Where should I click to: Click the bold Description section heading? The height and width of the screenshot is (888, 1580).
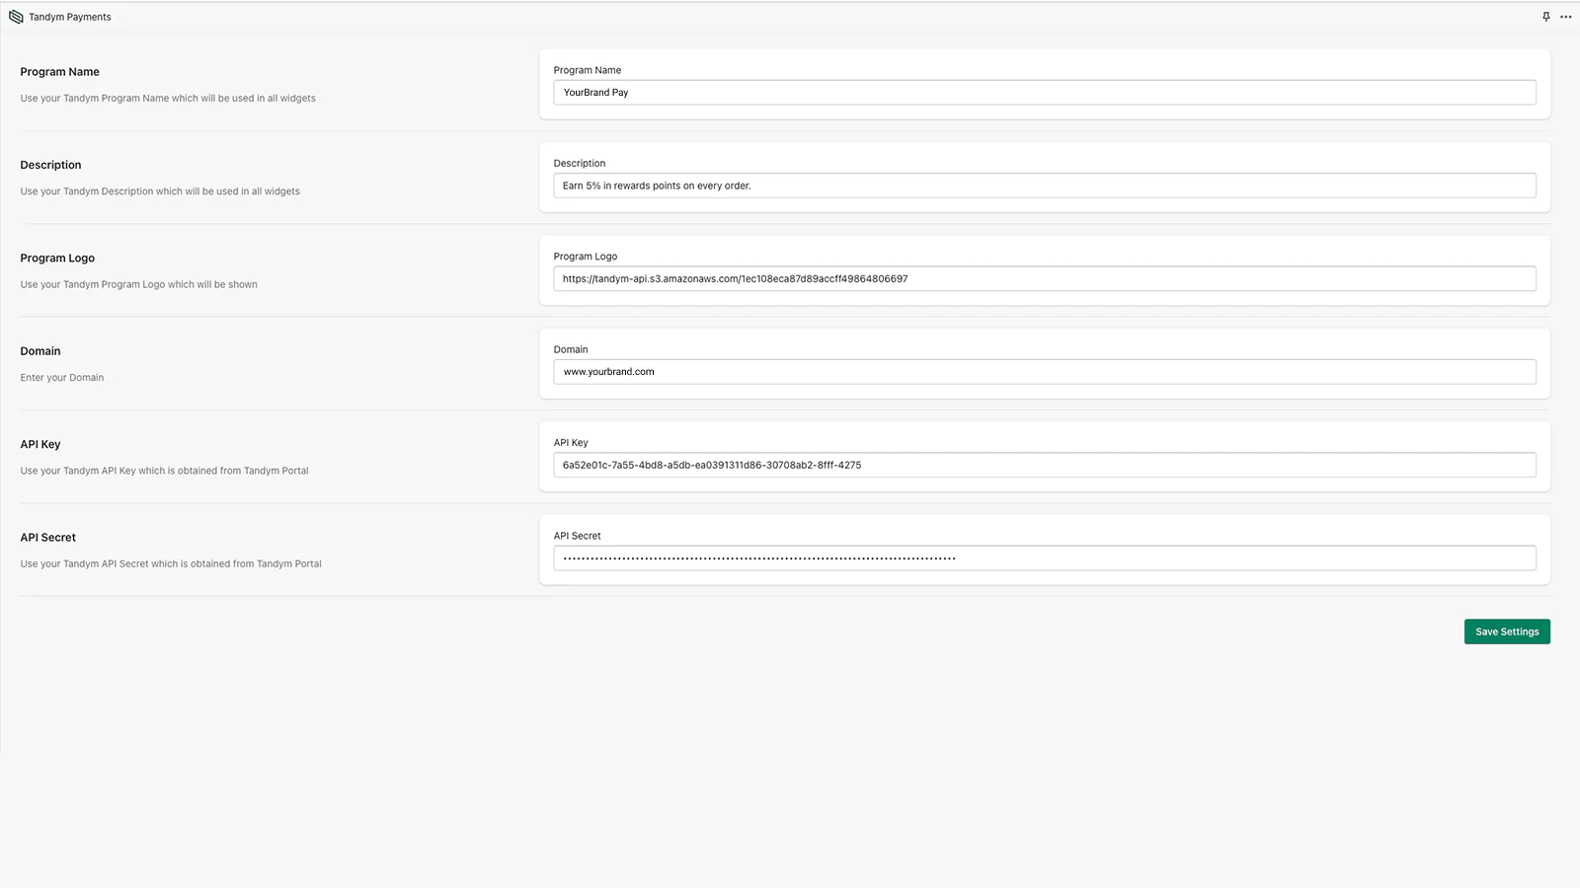tap(51, 165)
